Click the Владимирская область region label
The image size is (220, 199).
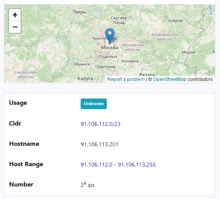[164, 37]
